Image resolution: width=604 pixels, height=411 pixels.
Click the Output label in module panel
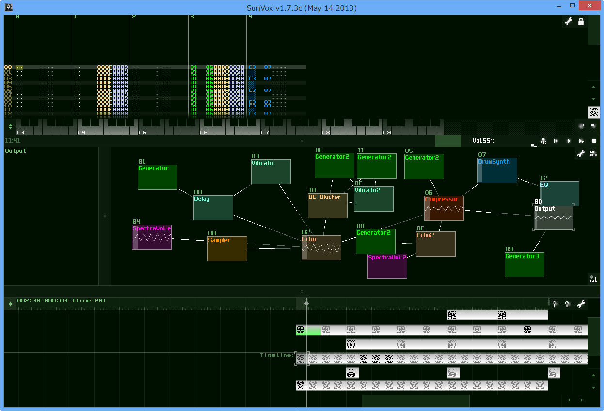pyautogui.click(x=16, y=151)
